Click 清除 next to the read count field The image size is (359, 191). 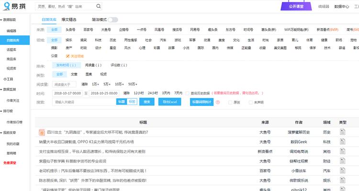pyautogui.click(x=84, y=85)
